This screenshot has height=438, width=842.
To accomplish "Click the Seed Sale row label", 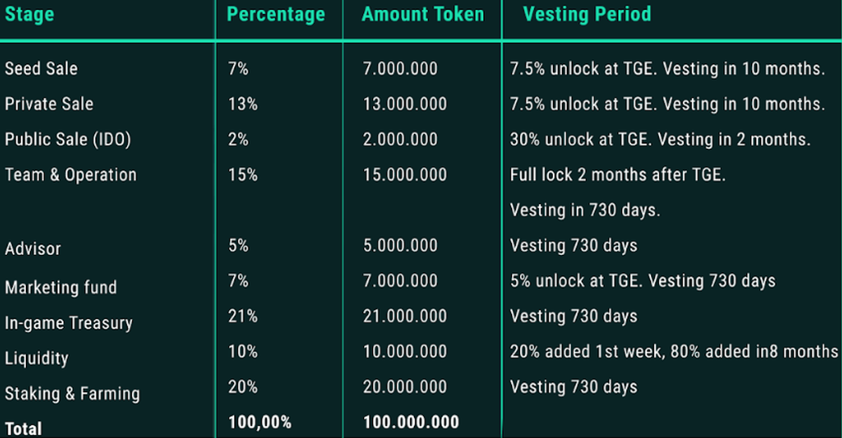I will pyautogui.click(x=41, y=69).
